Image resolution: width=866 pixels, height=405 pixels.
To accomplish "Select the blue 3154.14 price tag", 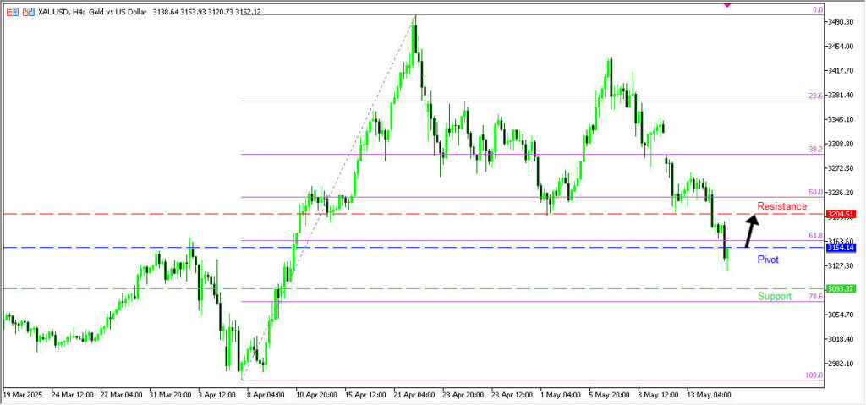I will 840,248.
